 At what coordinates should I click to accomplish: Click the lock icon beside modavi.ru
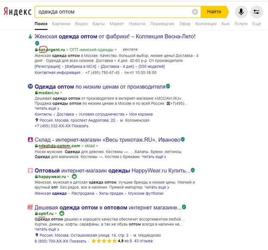point(36,93)
